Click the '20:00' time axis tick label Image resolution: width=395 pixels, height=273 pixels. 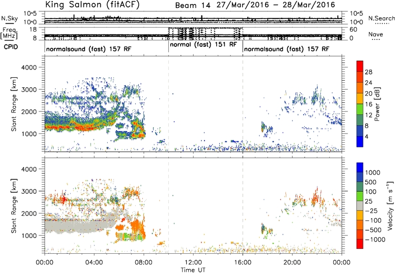pos(292,263)
